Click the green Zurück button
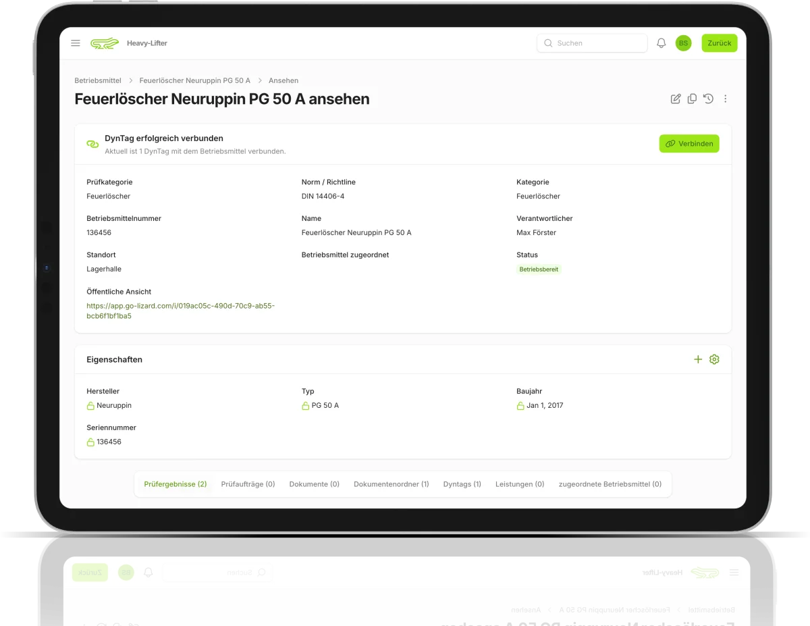Image resolution: width=810 pixels, height=626 pixels. (x=719, y=43)
